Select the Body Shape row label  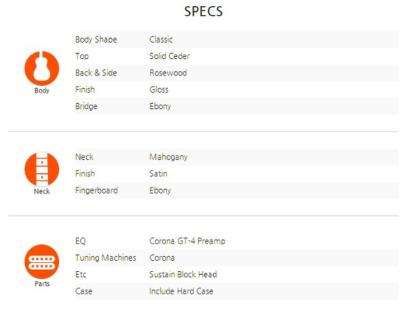[96, 40]
